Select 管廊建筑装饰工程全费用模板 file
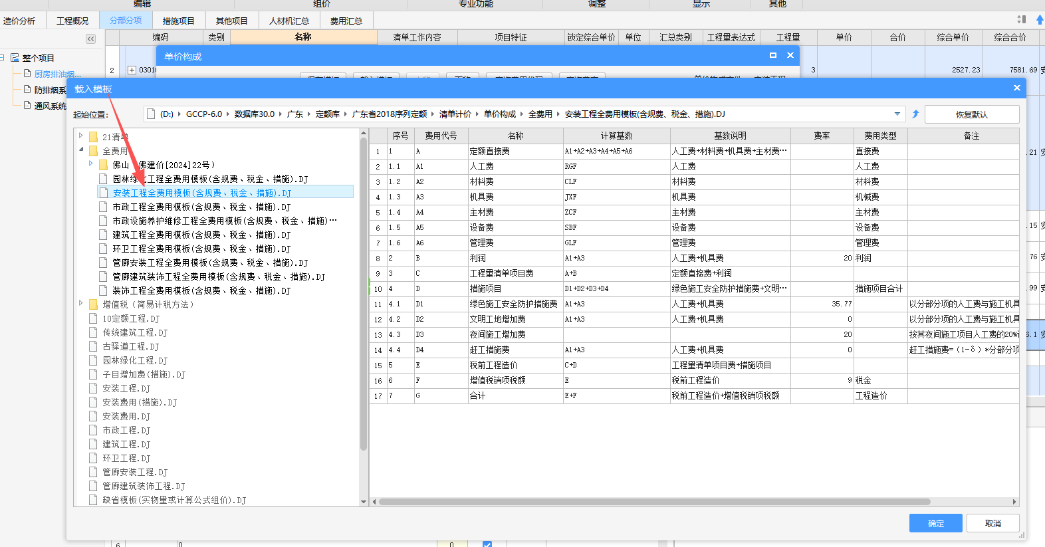 (219, 276)
